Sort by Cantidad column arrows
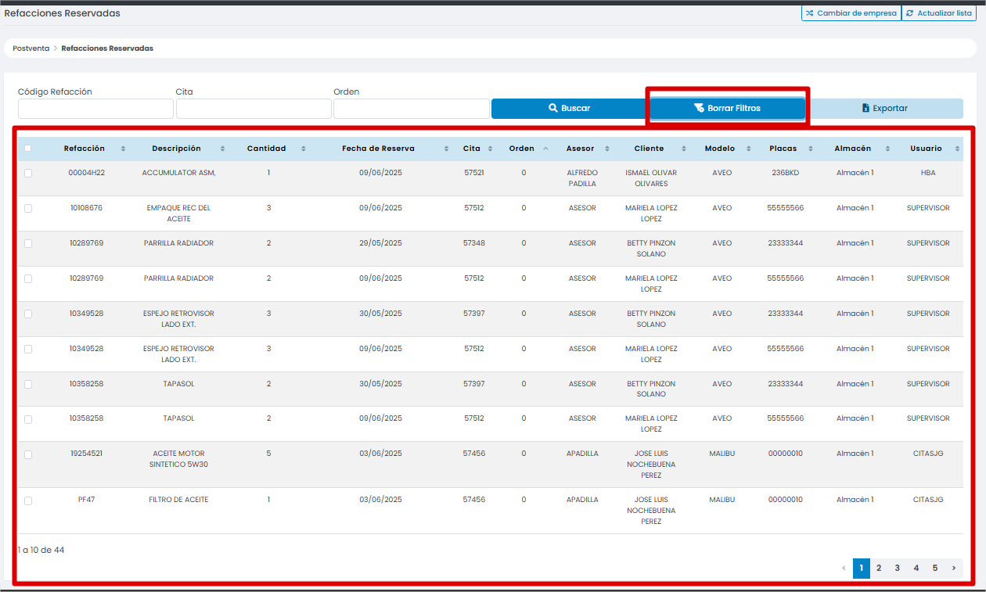 (x=302, y=149)
